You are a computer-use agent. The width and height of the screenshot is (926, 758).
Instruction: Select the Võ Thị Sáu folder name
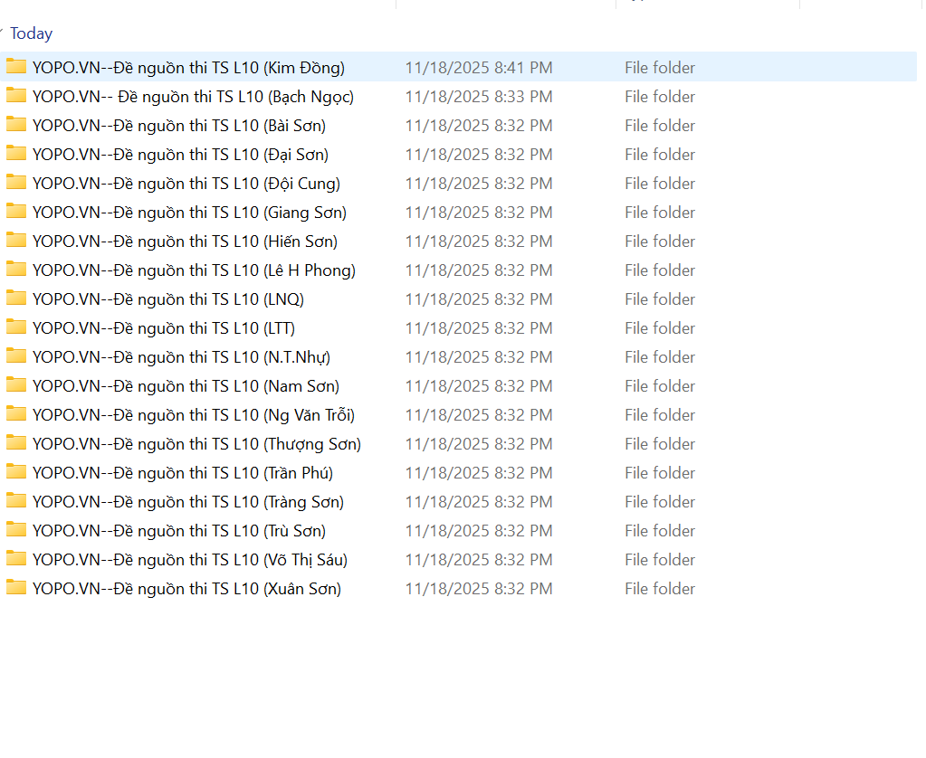pyautogui.click(x=190, y=560)
